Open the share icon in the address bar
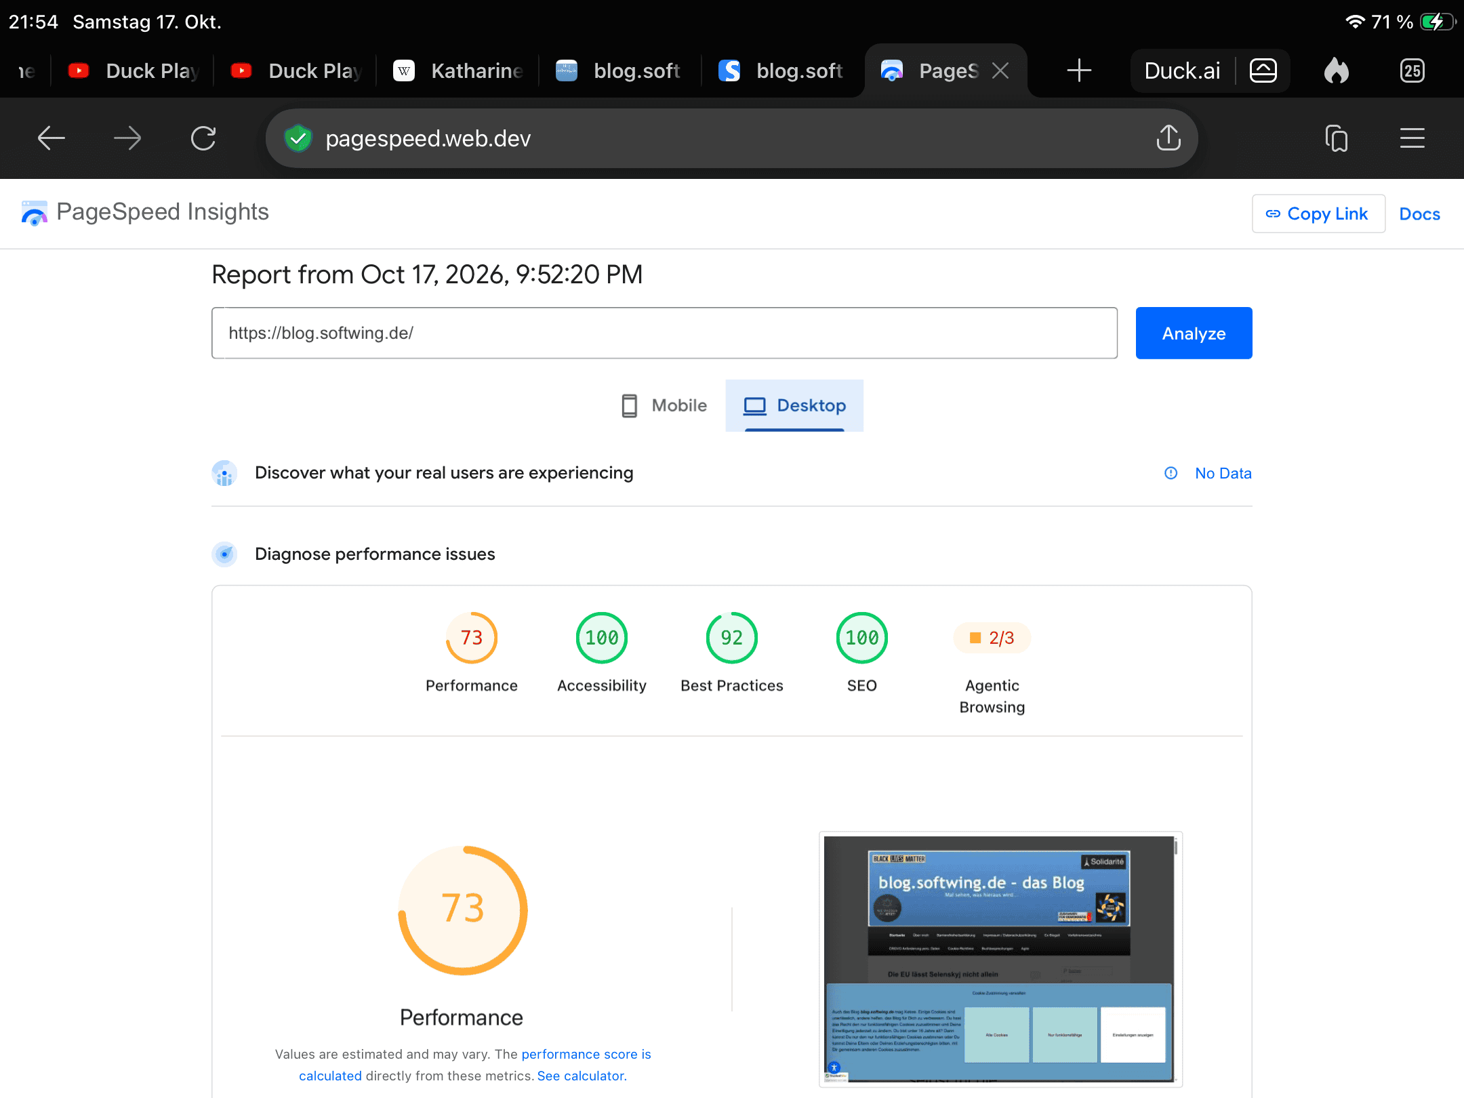Viewport: 1464px width, 1098px height. click(1168, 138)
